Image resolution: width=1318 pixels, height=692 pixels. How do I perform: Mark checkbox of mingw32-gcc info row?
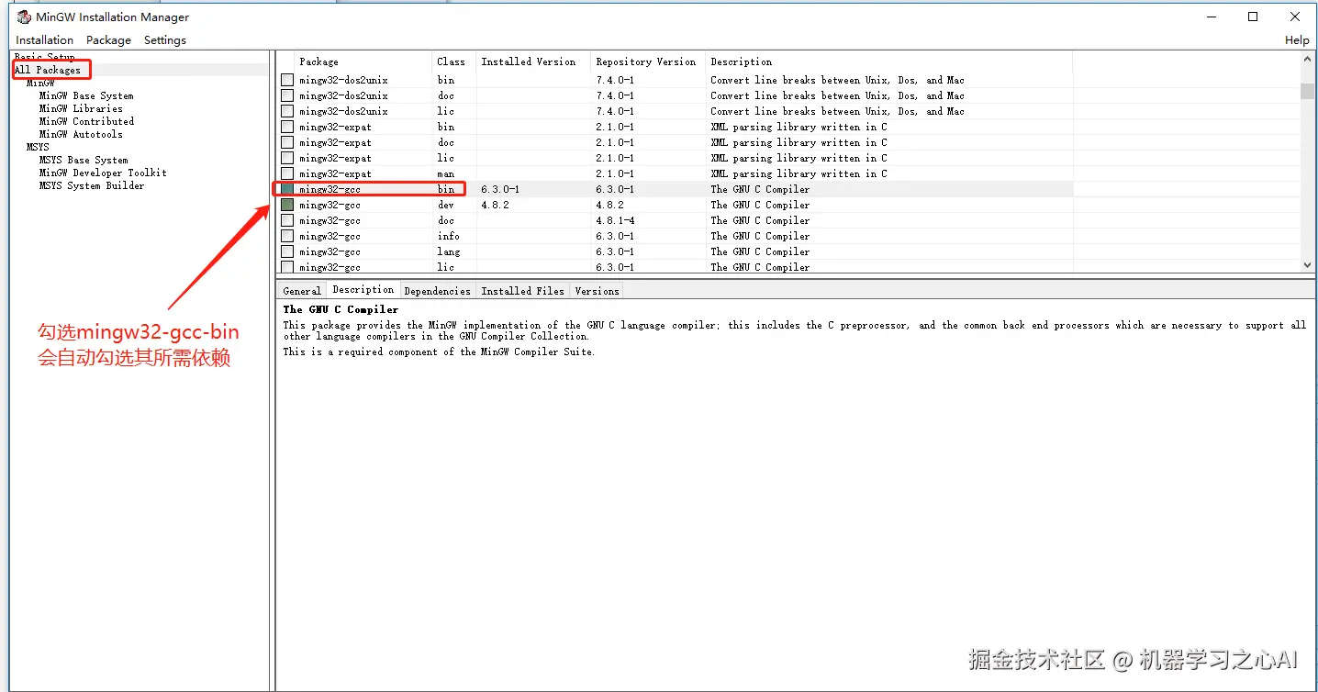point(287,236)
